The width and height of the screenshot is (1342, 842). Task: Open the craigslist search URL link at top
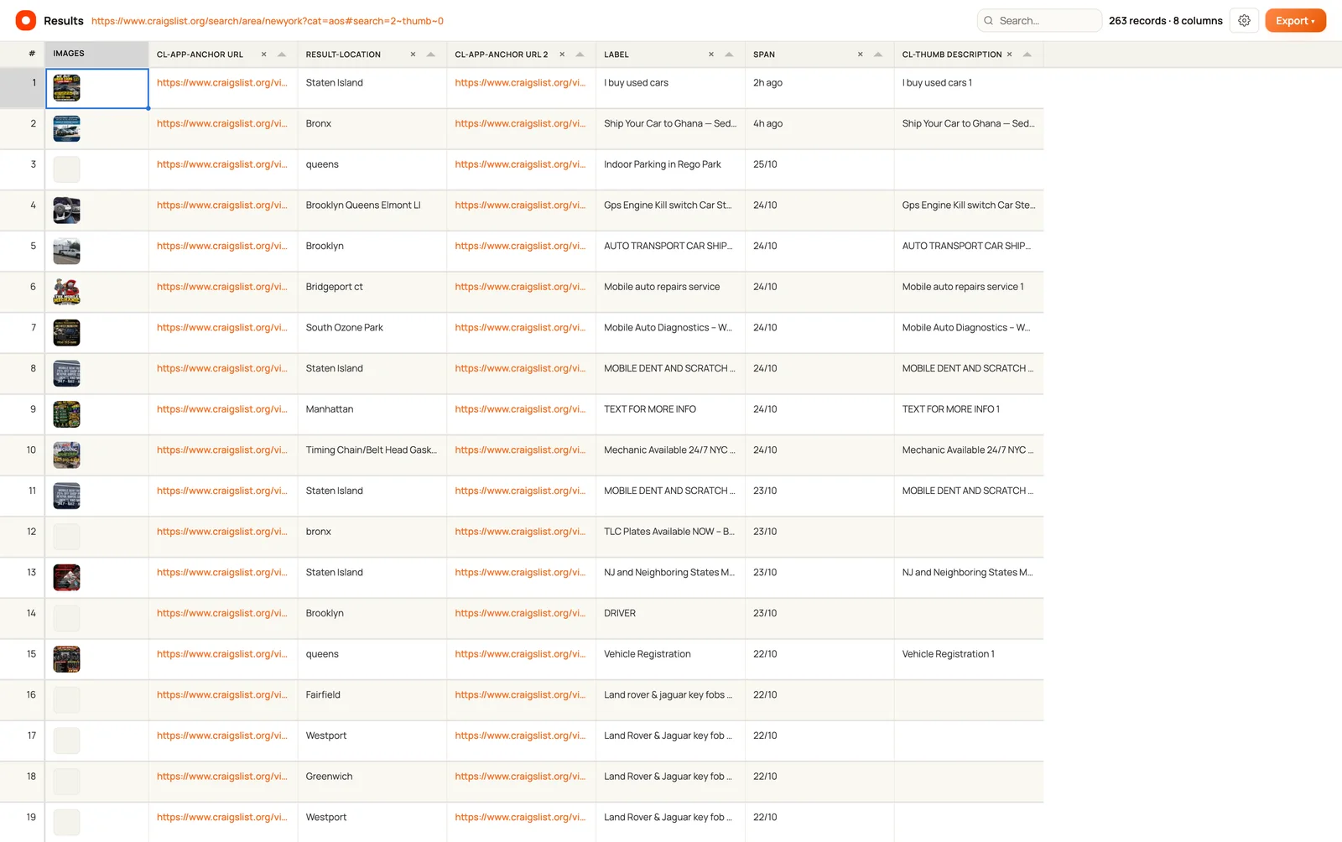click(268, 21)
